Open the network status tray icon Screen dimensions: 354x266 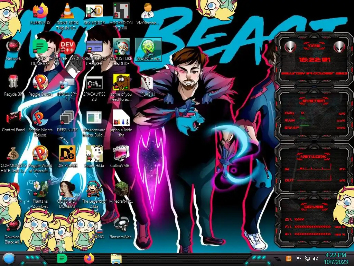(307, 258)
